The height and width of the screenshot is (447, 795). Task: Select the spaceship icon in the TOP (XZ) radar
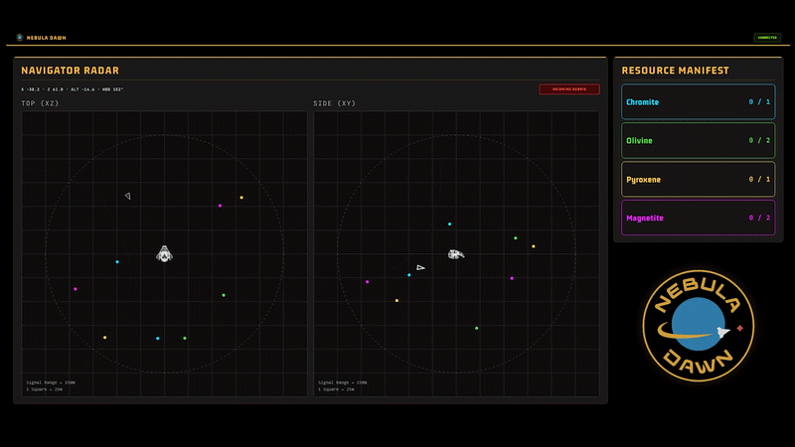tap(164, 254)
